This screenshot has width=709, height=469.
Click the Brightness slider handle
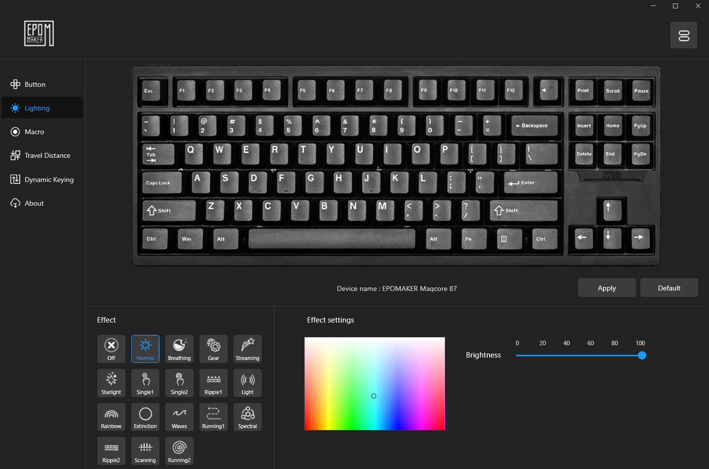coord(642,356)
